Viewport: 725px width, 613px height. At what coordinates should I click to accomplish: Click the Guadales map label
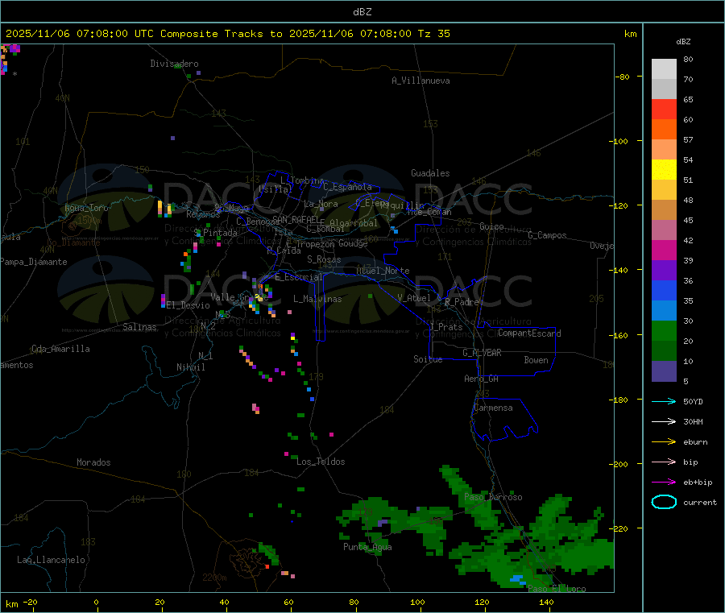click(430, 173)
